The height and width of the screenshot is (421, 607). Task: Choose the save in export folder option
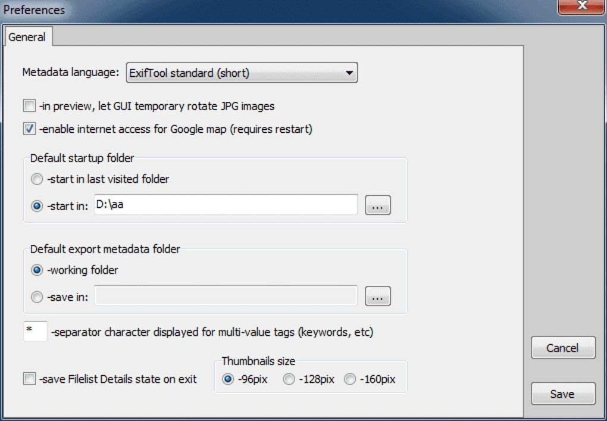coord(37,297)
